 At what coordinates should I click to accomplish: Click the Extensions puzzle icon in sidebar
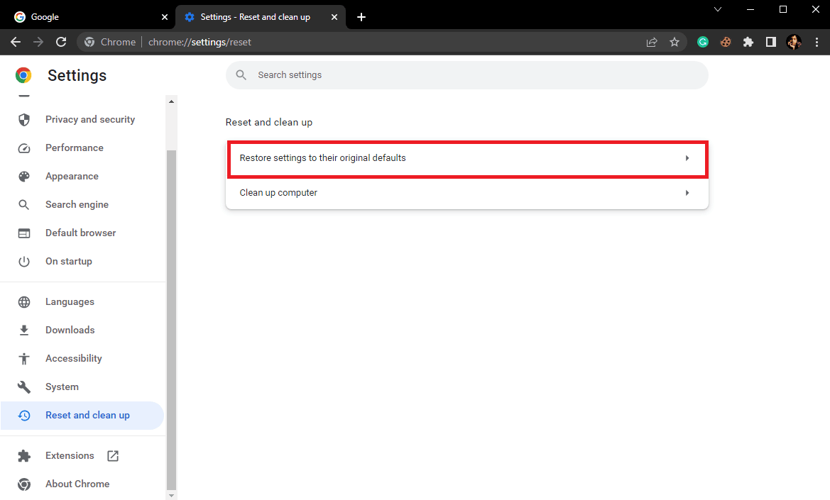click(x=24, y=455)
